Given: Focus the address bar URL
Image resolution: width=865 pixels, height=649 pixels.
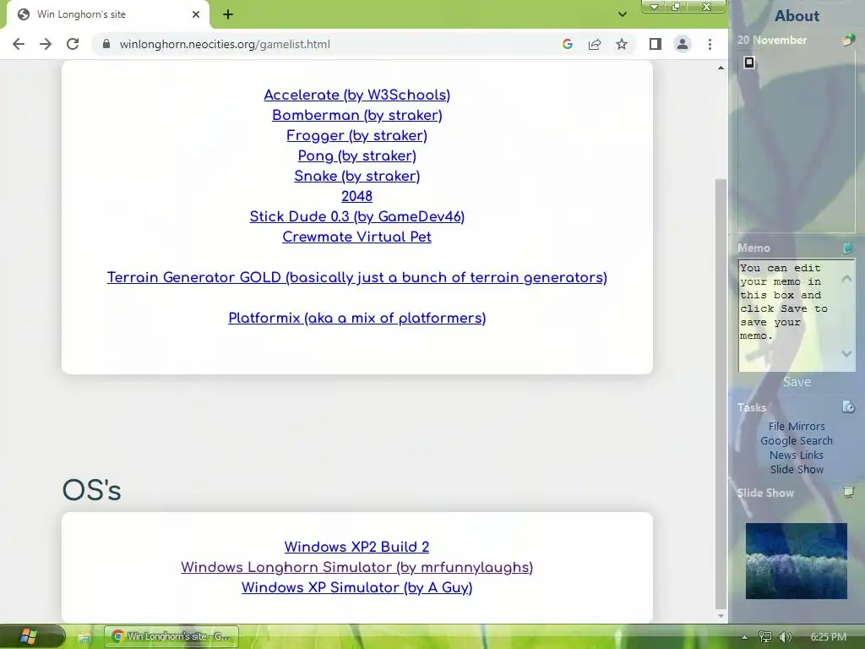Looking at the screenshot, I should [225, 44].
